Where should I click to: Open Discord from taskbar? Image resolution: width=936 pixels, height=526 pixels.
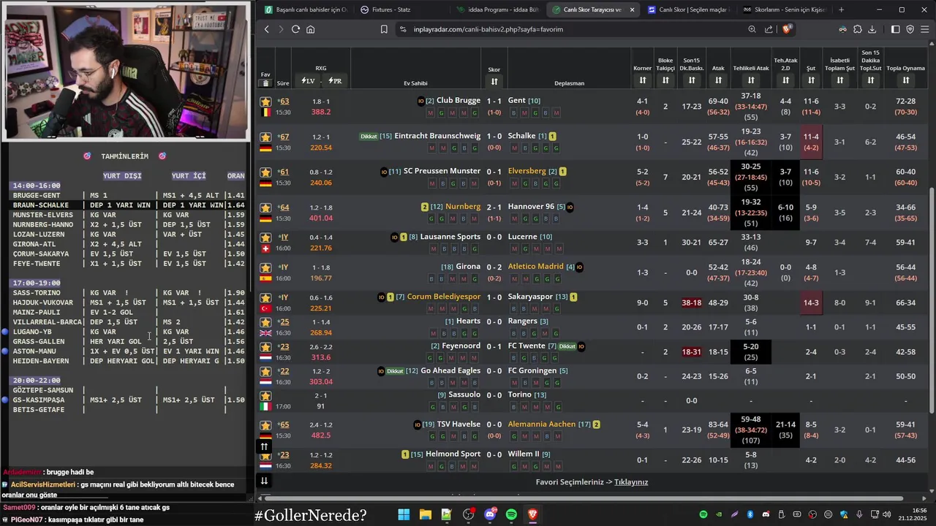(490, 514)
